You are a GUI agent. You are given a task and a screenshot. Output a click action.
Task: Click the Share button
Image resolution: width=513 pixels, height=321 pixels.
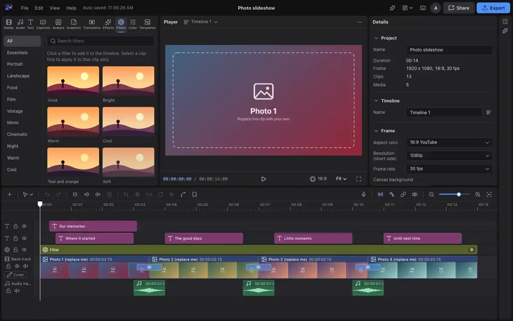(x=459, y=8)
